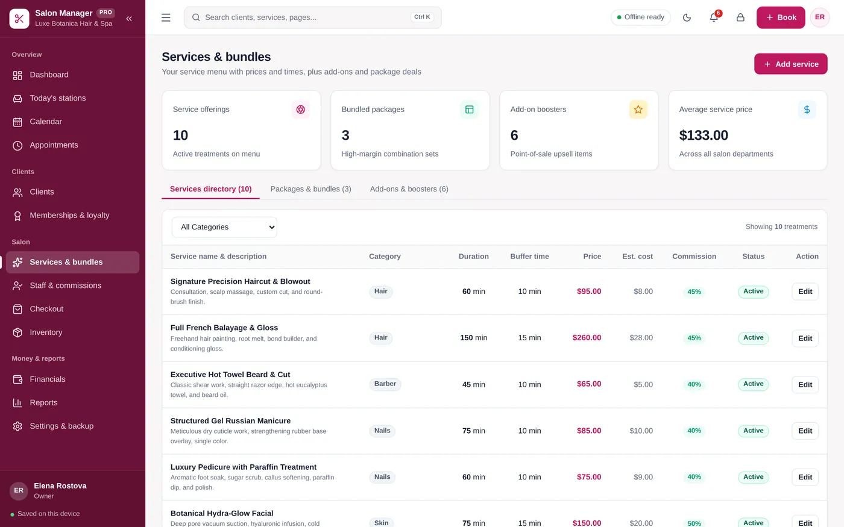Viewport: 844px width, 527px height.
Task: Click Barber category badge
Action: point(385,384)
